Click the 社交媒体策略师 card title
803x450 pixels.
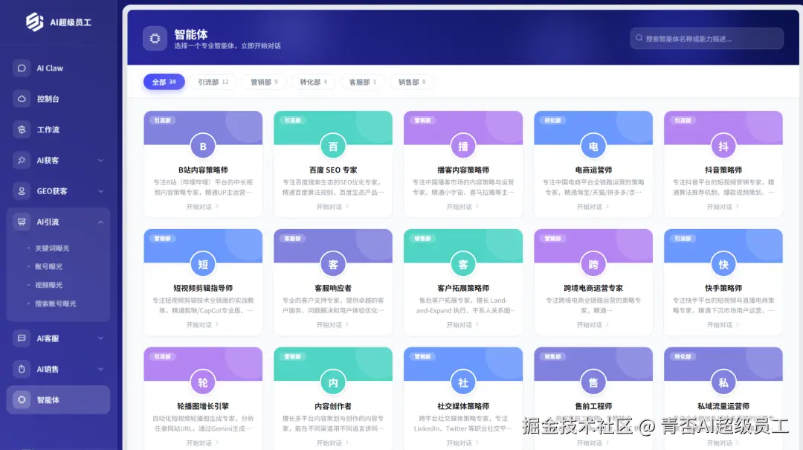[x=463, y=406]
